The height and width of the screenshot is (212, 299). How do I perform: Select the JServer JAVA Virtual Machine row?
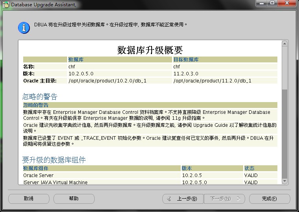(150, 182)
